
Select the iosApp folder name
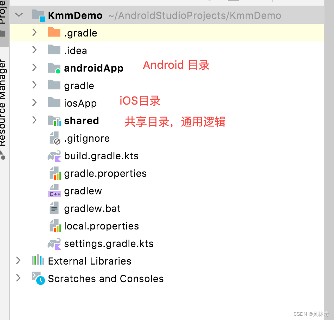click(80, 104)
